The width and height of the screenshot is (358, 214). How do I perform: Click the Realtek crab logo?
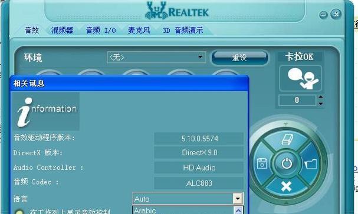tap(156, 11)
